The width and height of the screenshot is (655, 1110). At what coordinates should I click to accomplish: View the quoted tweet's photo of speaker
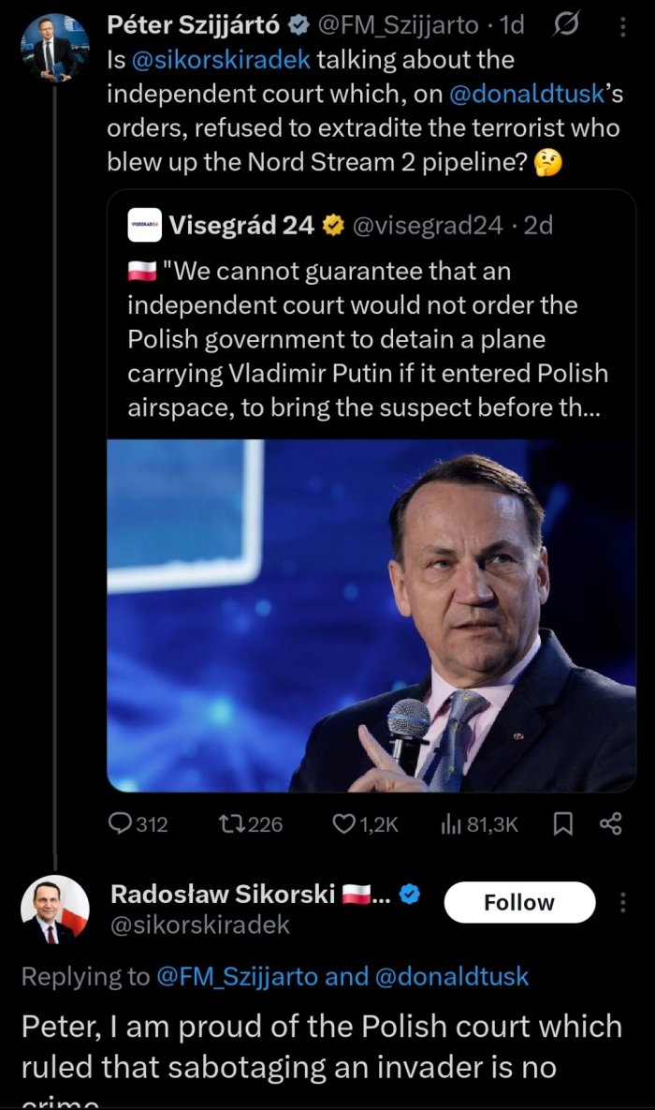coord(371,615)
